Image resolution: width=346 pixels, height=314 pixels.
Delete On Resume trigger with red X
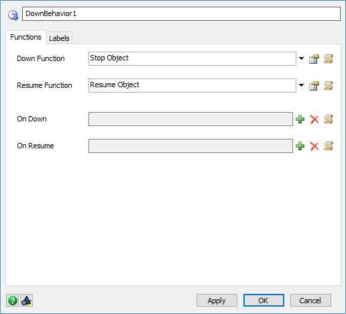314,146
